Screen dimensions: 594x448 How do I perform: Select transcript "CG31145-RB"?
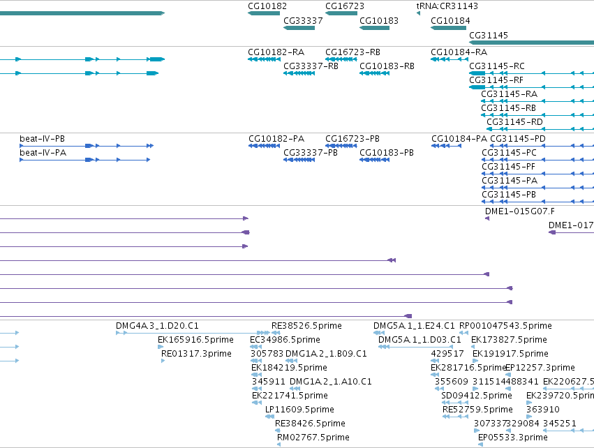click(x=508, y=108)
